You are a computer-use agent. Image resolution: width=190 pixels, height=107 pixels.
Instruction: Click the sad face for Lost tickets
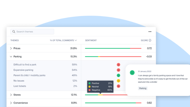click(118, 86)
